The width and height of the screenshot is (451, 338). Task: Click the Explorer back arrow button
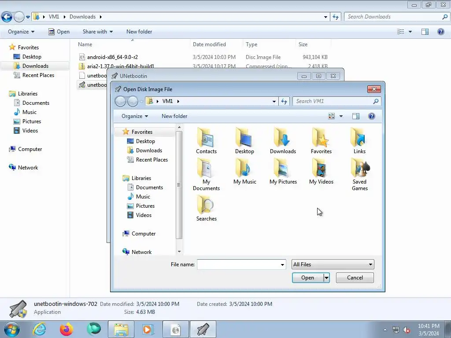[7, 17]
